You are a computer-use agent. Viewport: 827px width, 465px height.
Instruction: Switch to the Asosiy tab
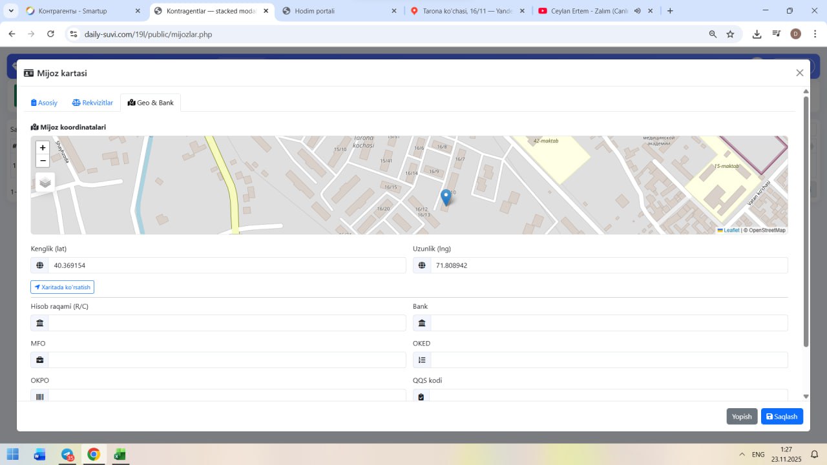(45, 103)
